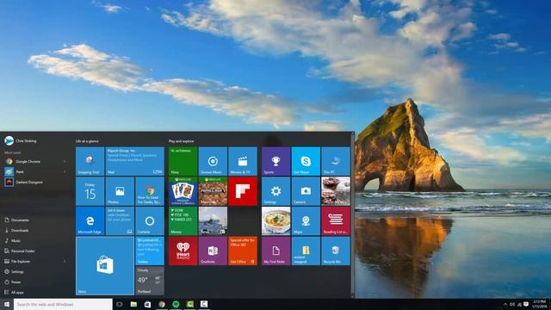Open the My First Note tile

coord(275,251)
